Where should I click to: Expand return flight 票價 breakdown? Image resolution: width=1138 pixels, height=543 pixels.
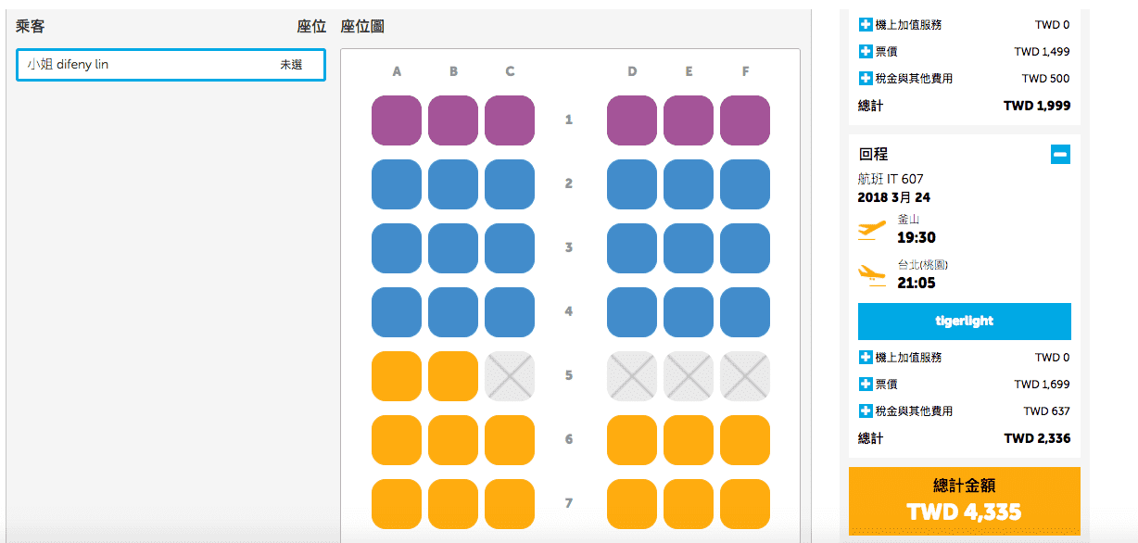866,385
